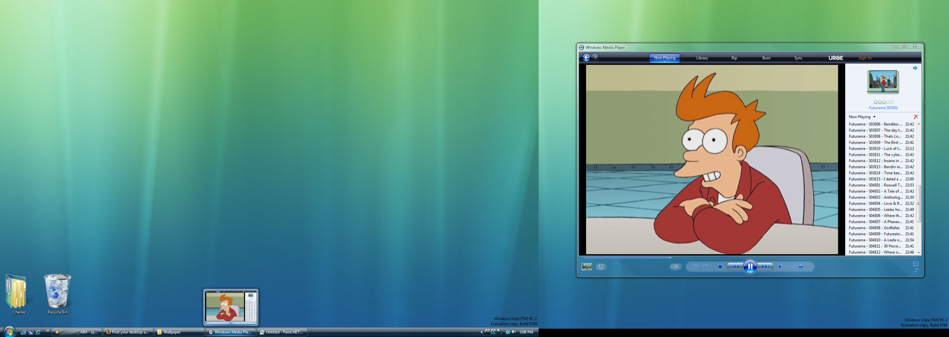This screenshot has width=949, height=337.
Task: Click the playlist scroll-up arrow
Action: tap(919, 124)
